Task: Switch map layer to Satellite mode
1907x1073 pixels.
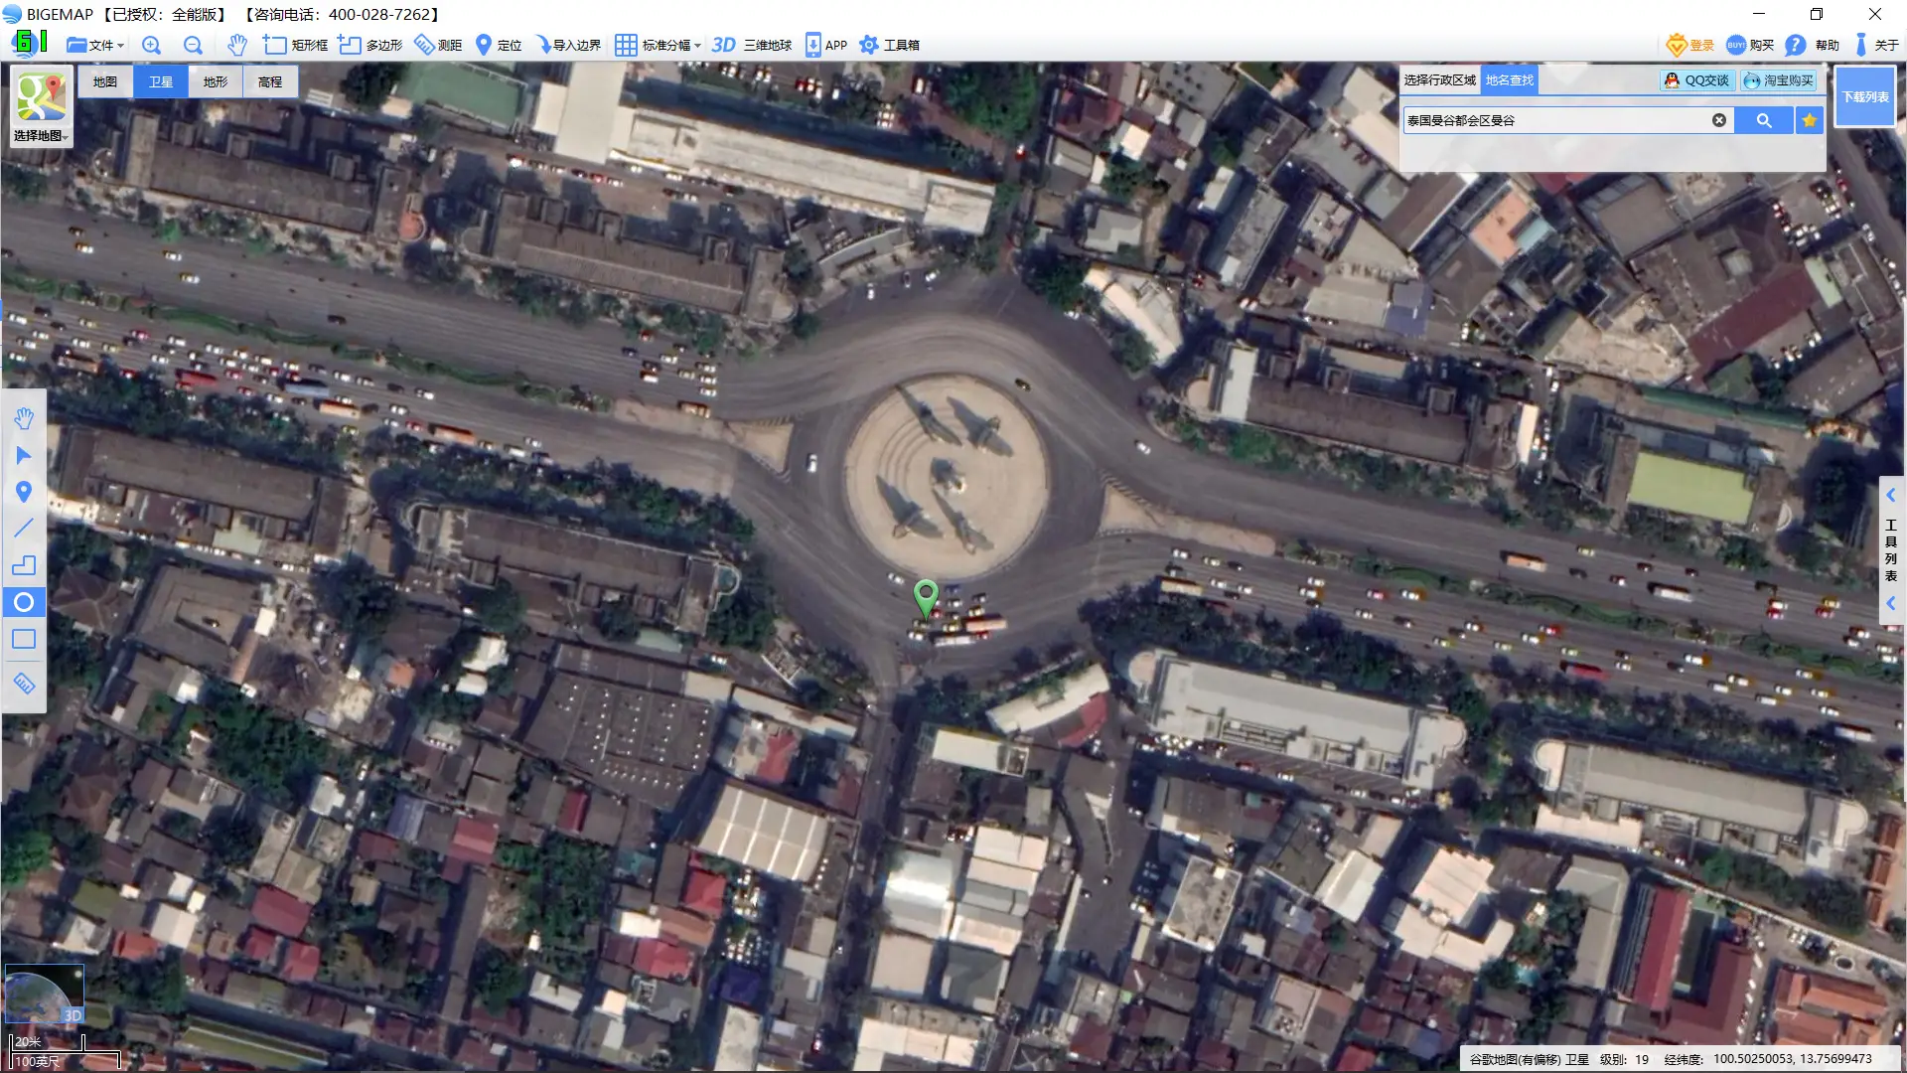Action: click(161, 81)
